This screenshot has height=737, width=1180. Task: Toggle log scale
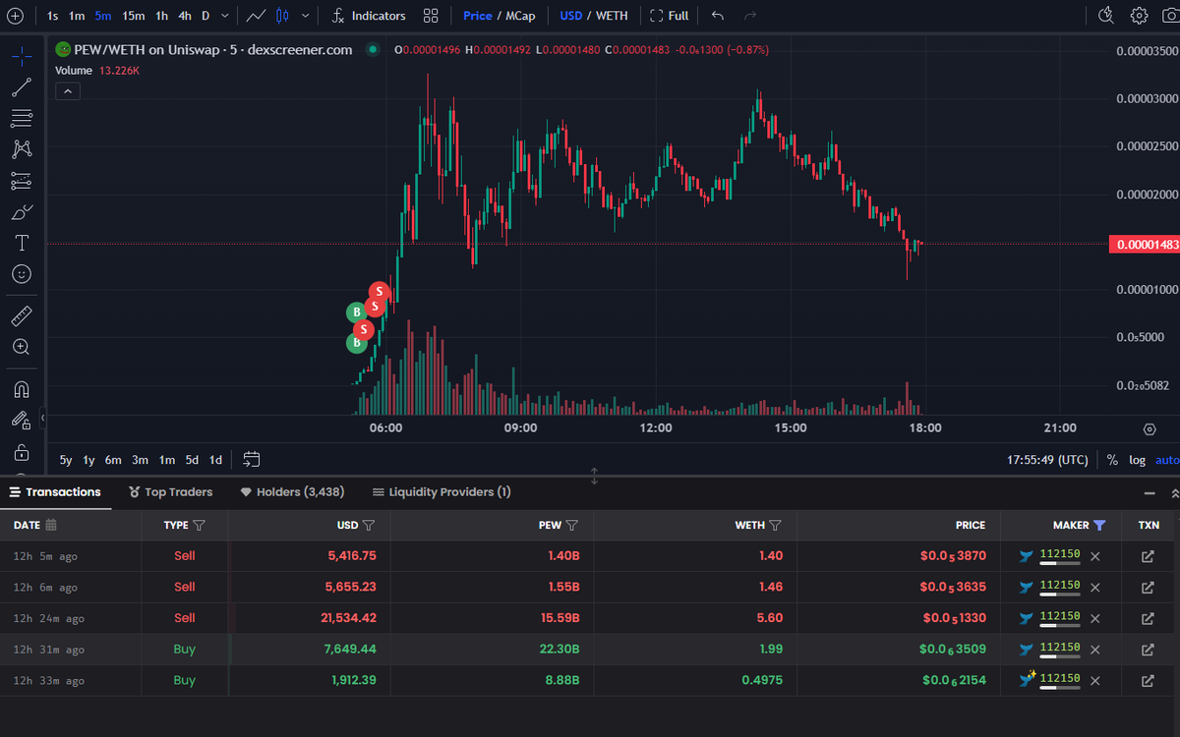point(1137,459)
